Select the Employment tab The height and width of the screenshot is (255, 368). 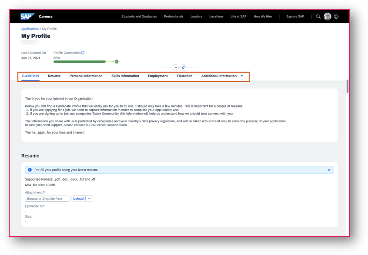tap(158, 76)
